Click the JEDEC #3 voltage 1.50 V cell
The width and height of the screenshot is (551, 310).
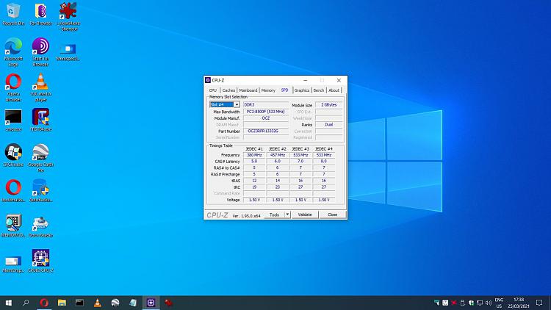[x=300, y=200]
